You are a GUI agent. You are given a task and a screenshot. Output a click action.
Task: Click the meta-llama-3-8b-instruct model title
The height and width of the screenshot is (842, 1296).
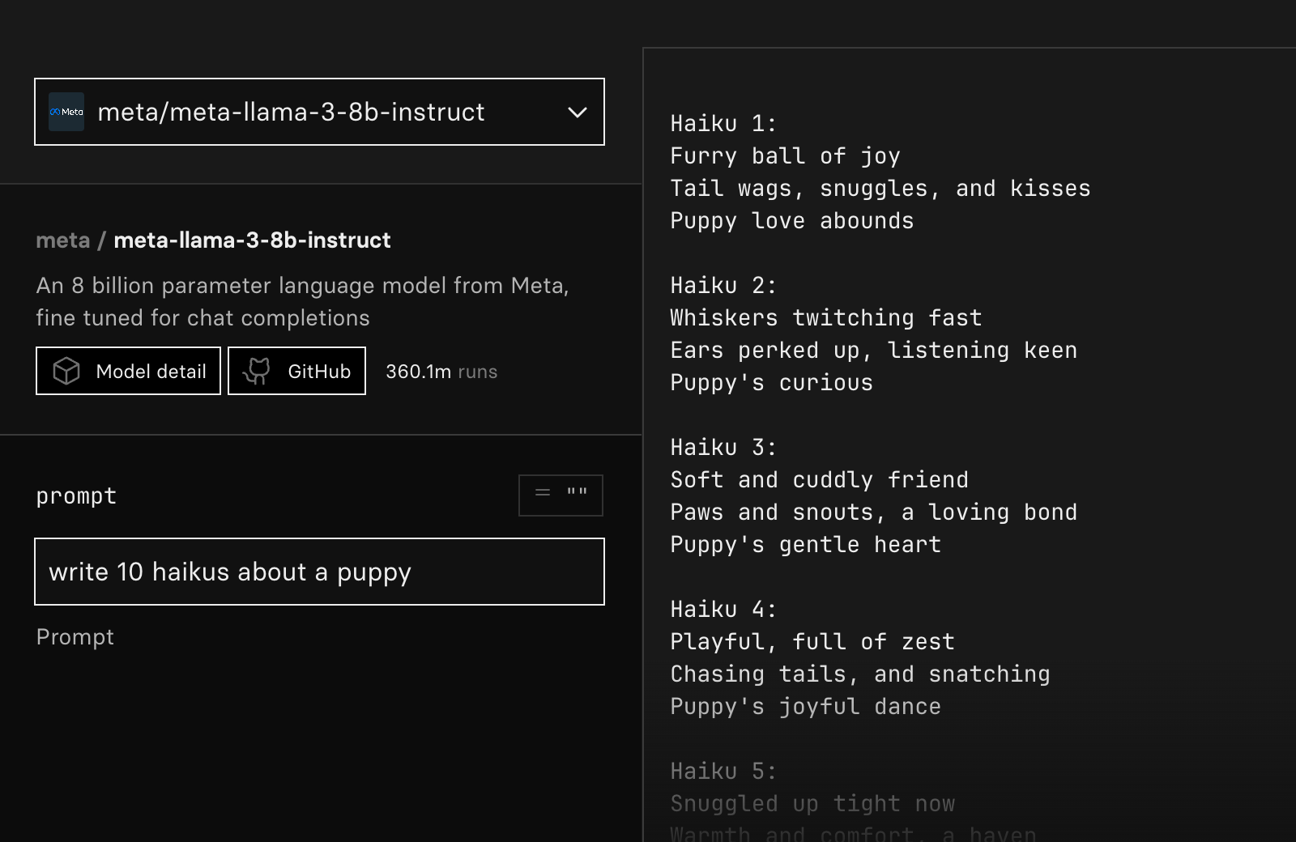click(252, 240)
